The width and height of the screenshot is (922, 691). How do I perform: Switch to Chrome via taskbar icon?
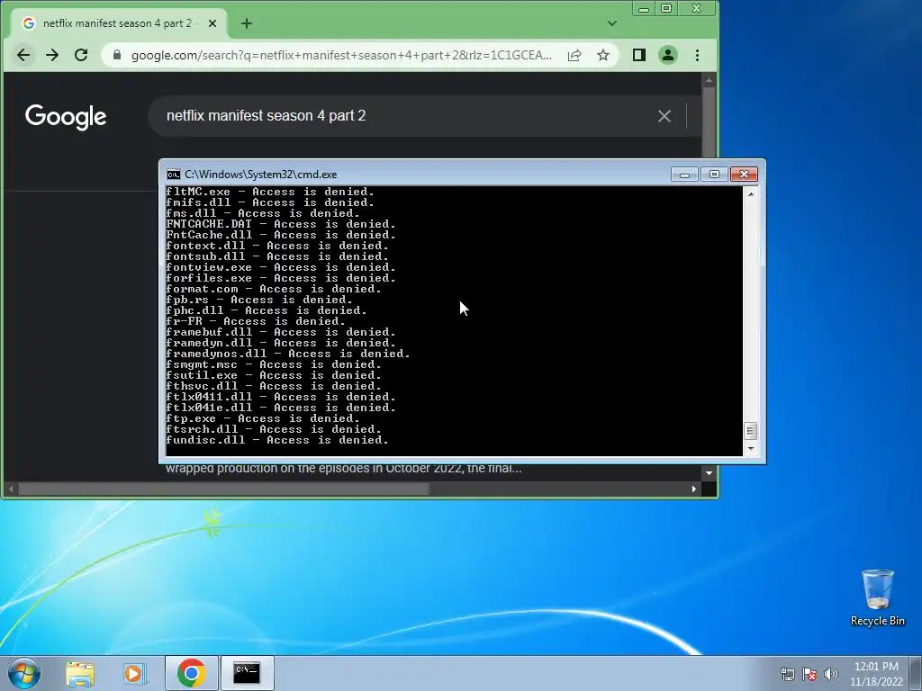coord(191,673)
